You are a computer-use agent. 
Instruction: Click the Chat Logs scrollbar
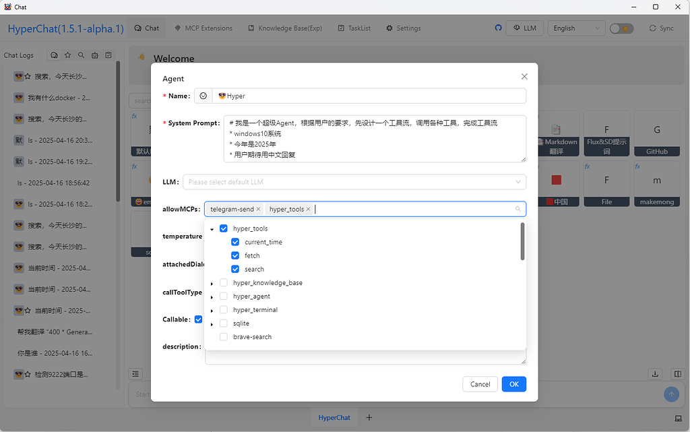118,131
